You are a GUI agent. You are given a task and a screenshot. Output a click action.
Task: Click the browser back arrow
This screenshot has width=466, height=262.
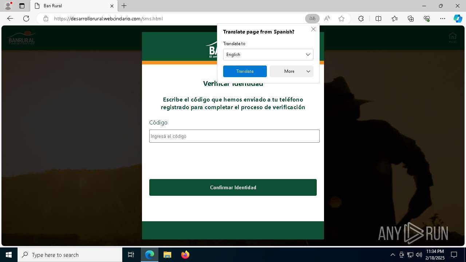coord(10,19)
